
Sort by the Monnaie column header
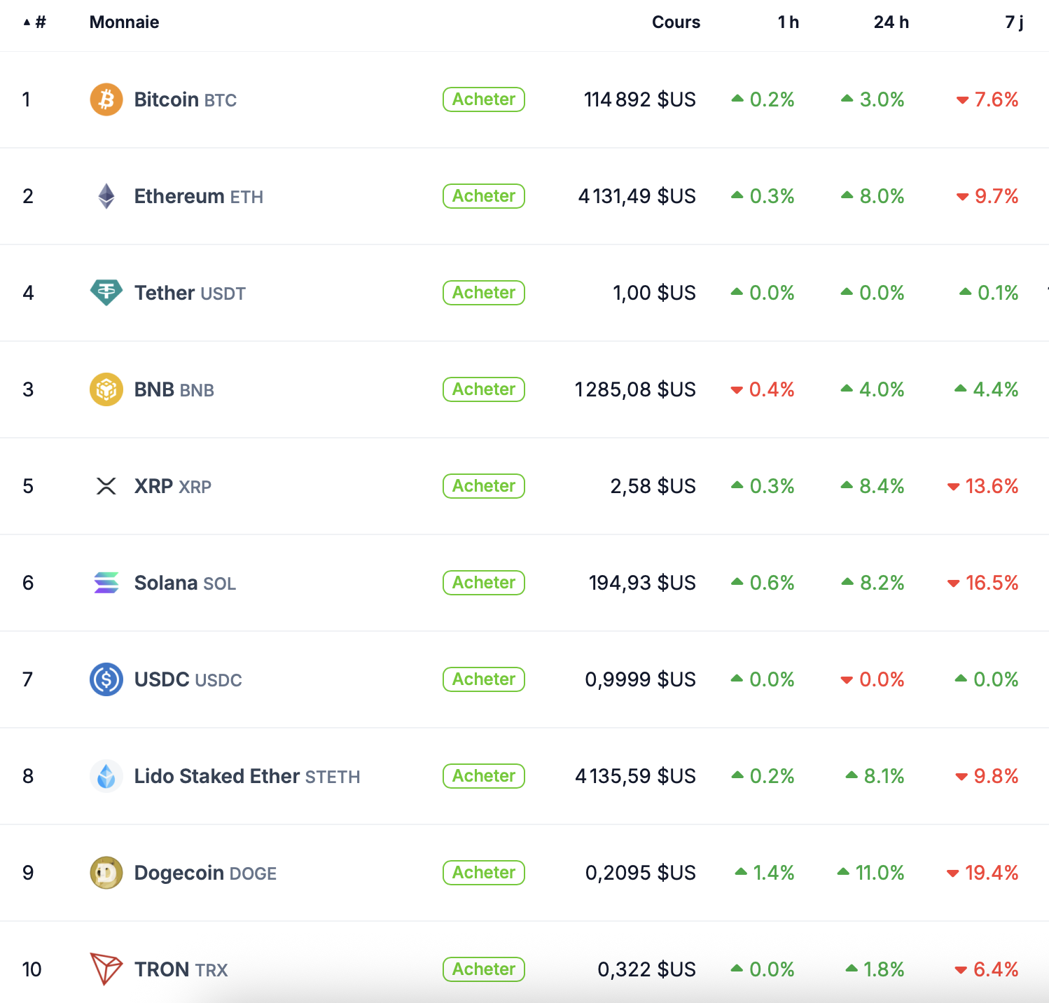click(124, 22)
